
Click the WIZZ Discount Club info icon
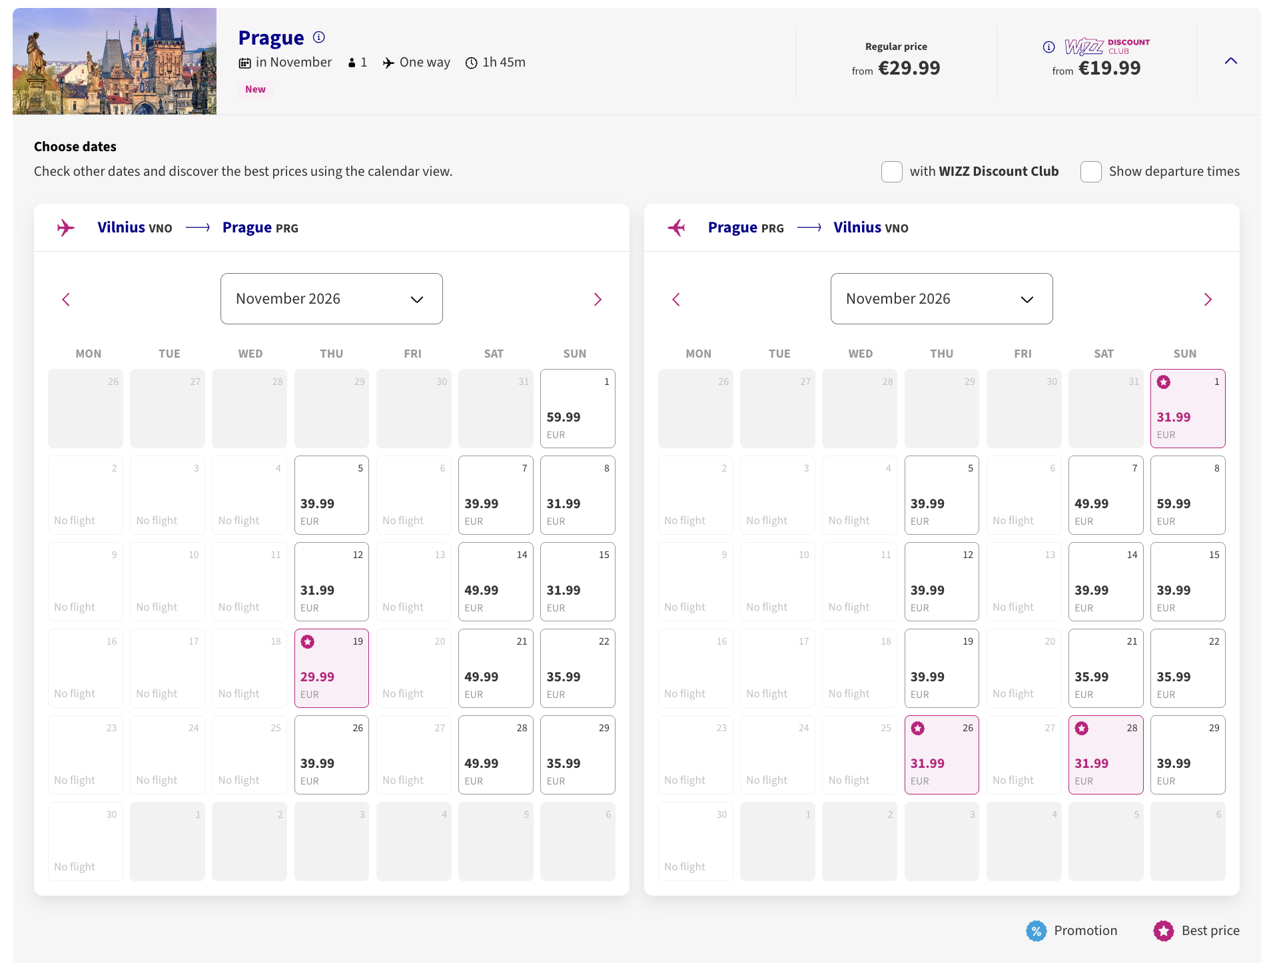pyautogui.click(x=1049, y=47)
